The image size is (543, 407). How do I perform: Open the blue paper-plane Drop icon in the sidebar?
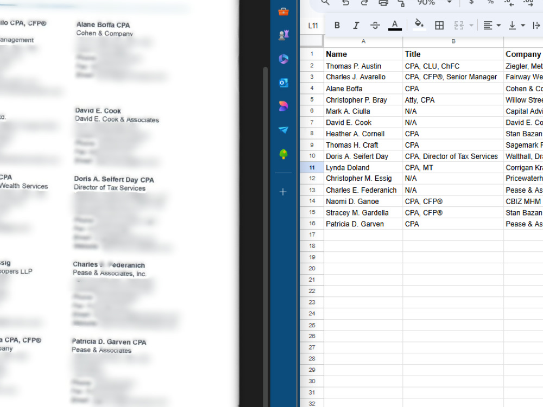[283, 130]
